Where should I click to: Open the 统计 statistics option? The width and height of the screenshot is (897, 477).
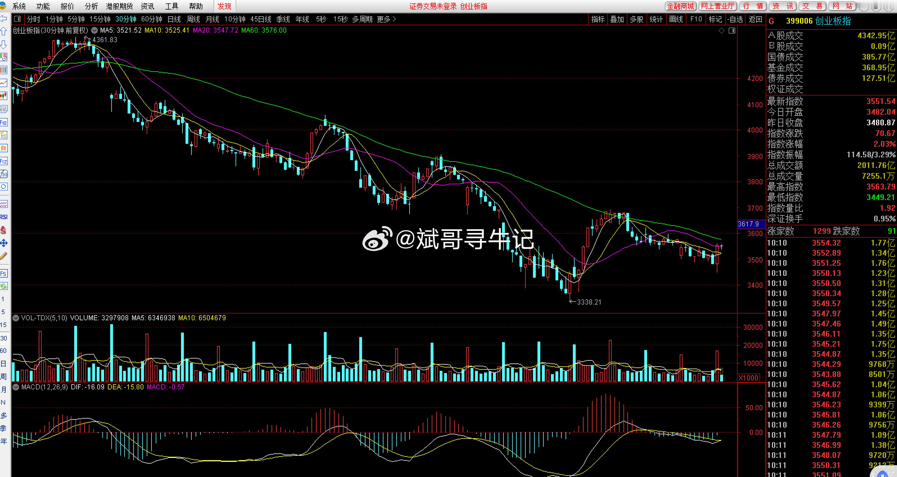(x=656, y=19)
